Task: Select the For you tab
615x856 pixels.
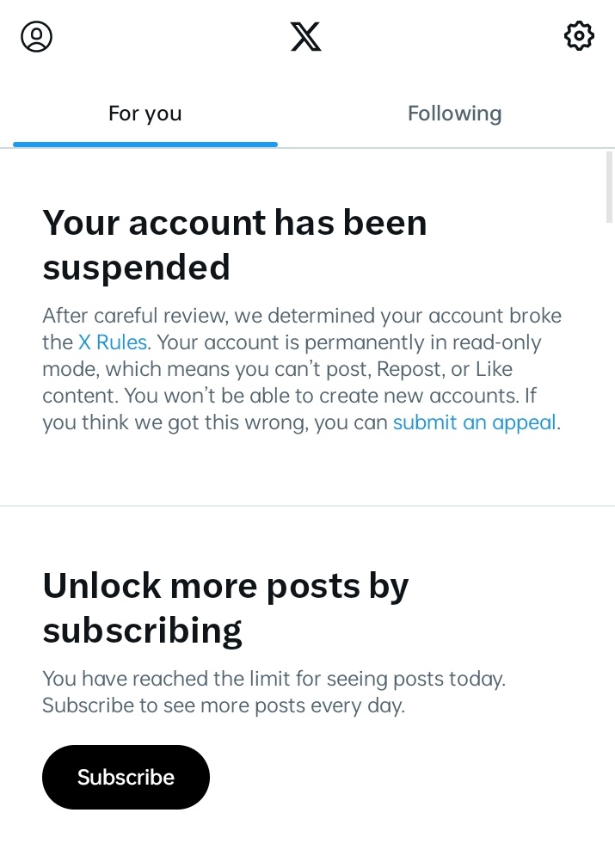Action: pos(145,113)
